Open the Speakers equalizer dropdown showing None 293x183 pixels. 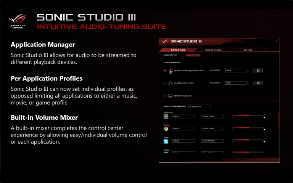[237, 71]
